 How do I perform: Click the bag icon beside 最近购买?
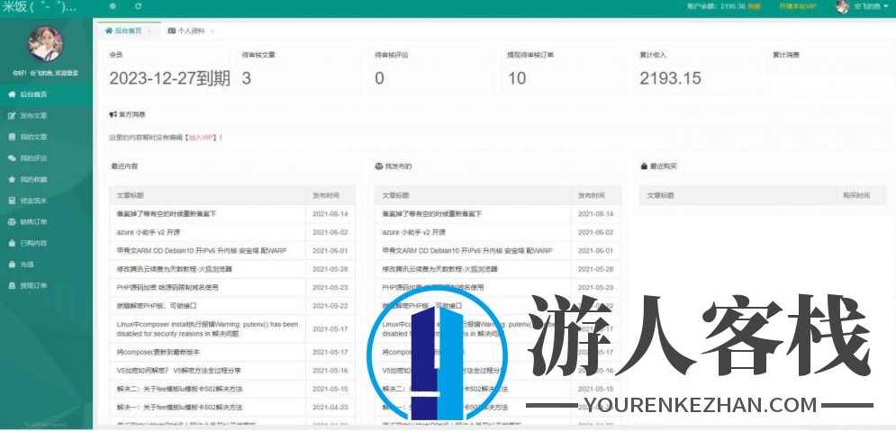pyautogui.click(x=644, y=166)
